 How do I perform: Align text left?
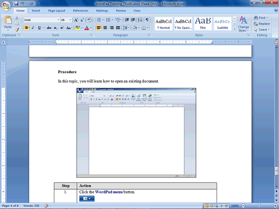[x=99, y=28]
